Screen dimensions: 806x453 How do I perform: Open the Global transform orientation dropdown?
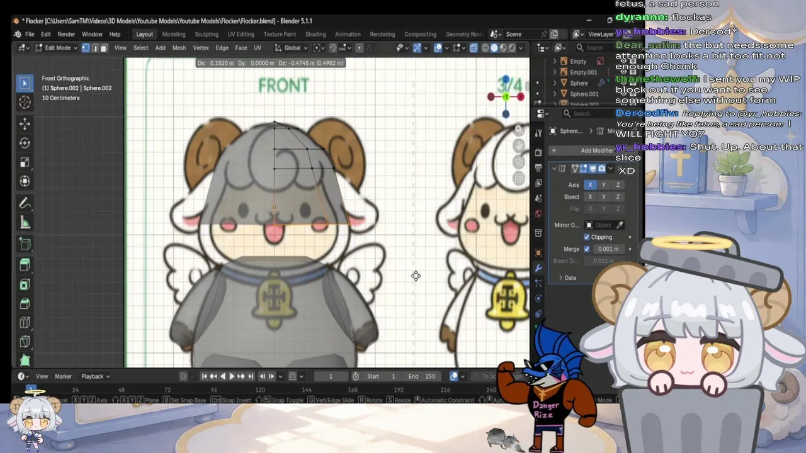(291, 48)
